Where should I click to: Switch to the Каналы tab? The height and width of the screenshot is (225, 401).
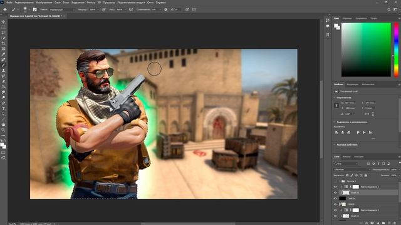[346, 157]
